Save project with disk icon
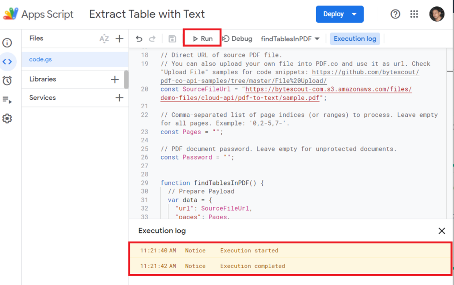 [172, 39]
